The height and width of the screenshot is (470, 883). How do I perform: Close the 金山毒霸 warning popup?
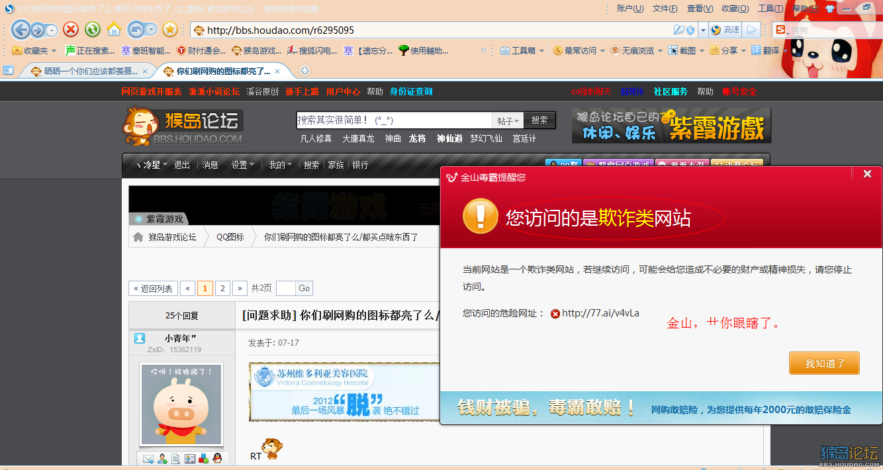[x=867, y=174]
